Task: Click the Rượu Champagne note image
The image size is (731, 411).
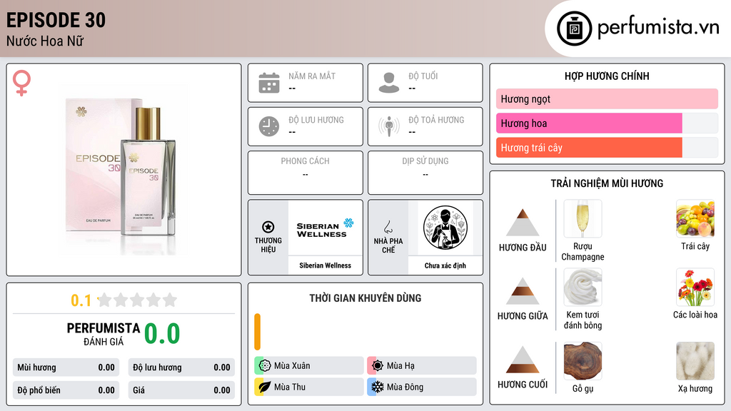Action: (x=583, y=218)
